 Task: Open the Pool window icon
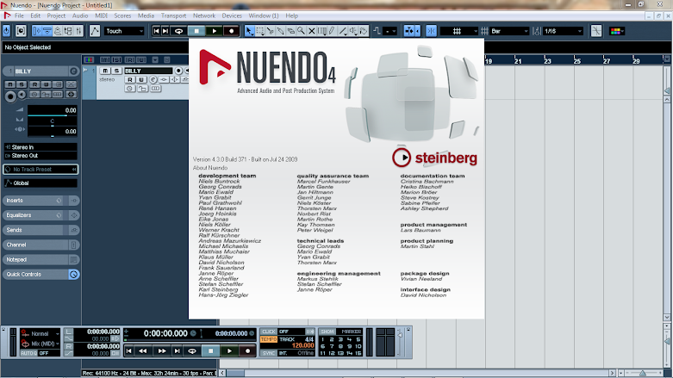[68, 31]
